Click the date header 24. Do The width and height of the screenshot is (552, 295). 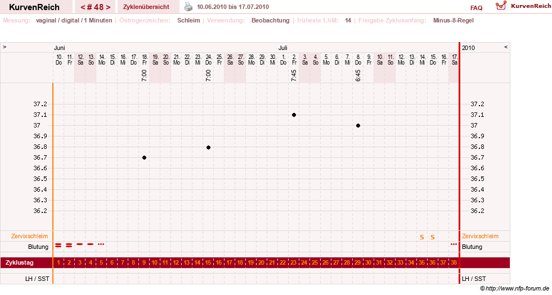pos(209,60)
